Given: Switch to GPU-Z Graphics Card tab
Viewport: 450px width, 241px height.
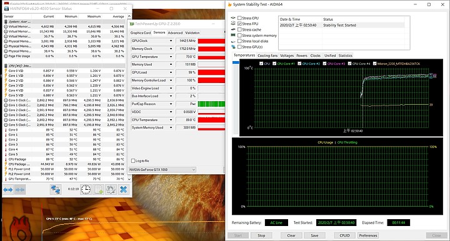Looking at the screenshot, I should 141,33.
